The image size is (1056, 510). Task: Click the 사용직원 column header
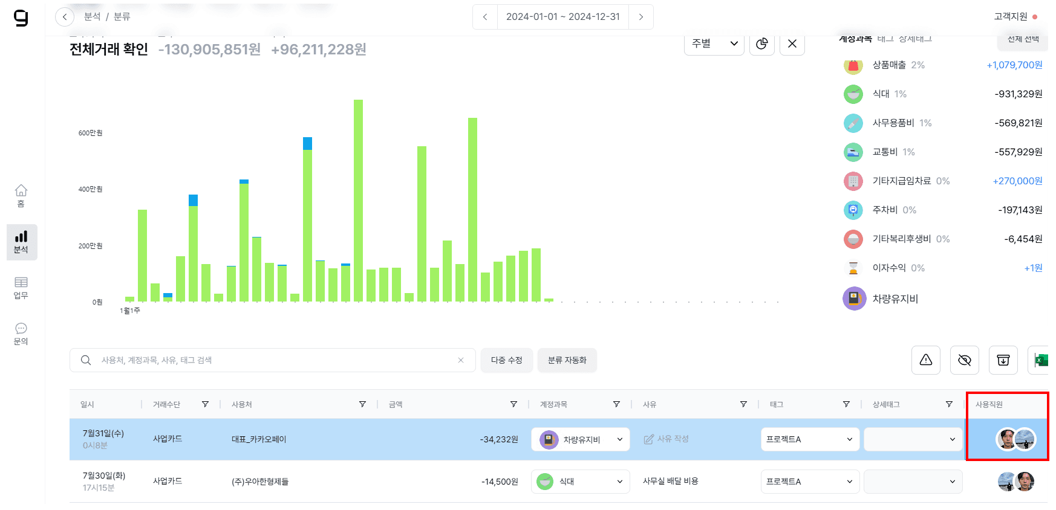click(989, 404)
